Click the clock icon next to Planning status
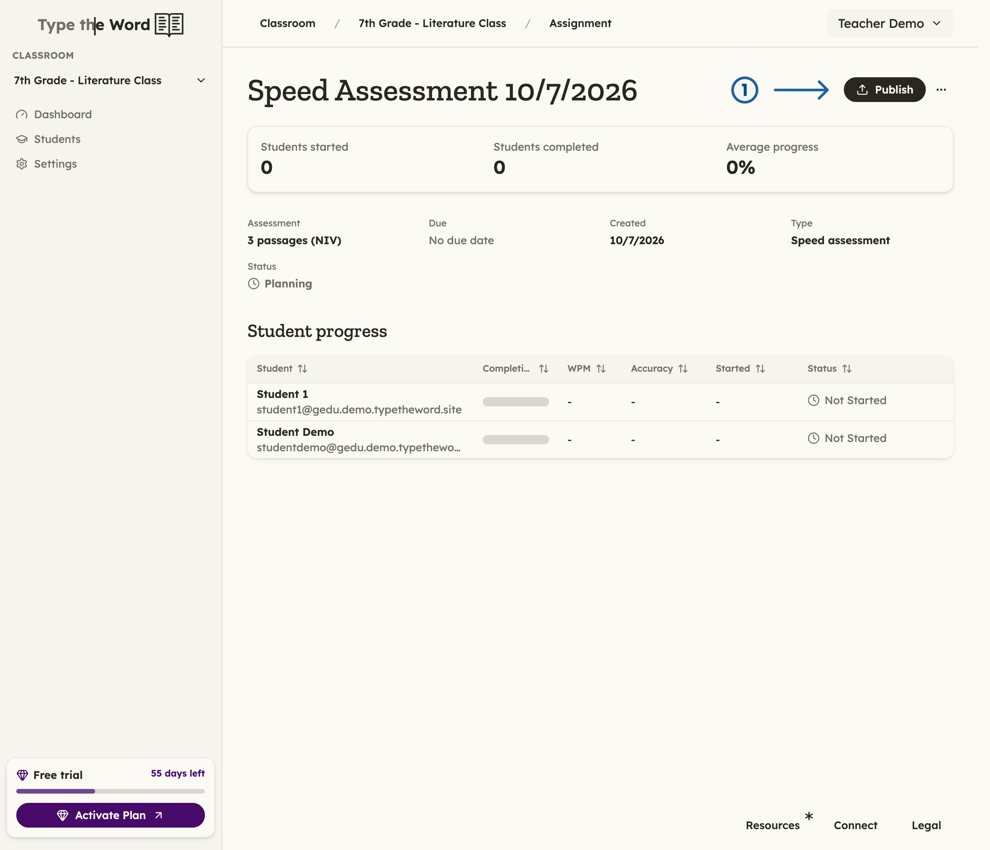The width and height of the screenshot is (990, 850). 254,284
